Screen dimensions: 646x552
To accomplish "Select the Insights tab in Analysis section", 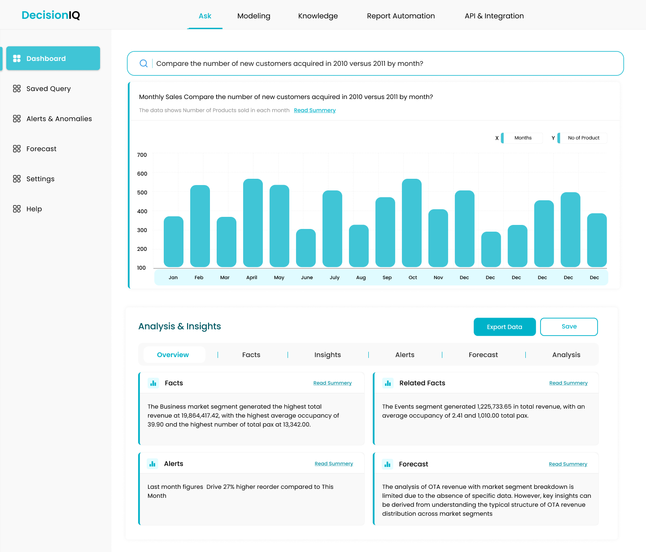I will point(327,355).
